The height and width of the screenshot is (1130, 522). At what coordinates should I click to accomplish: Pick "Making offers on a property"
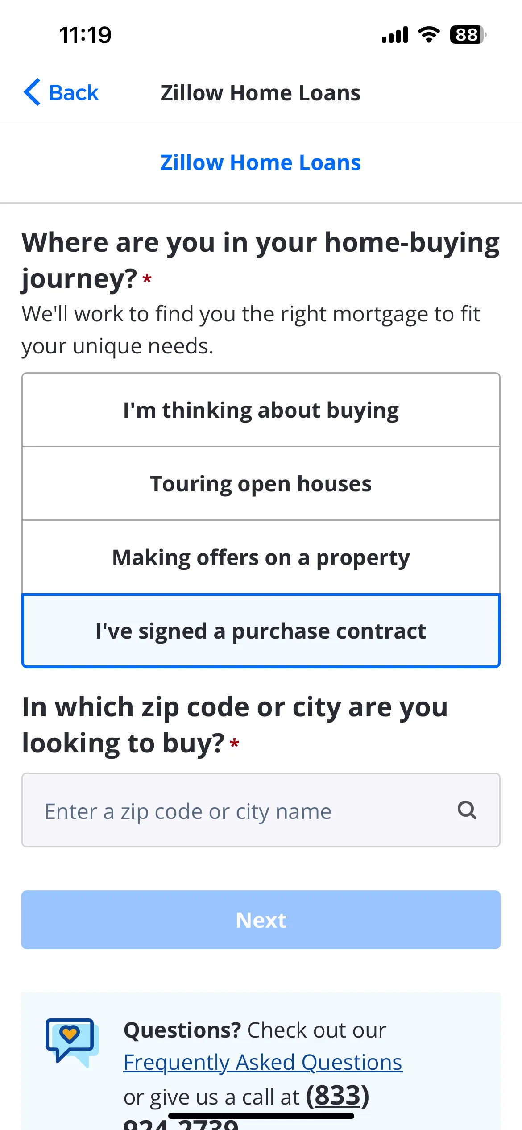(x=261, y=557)
